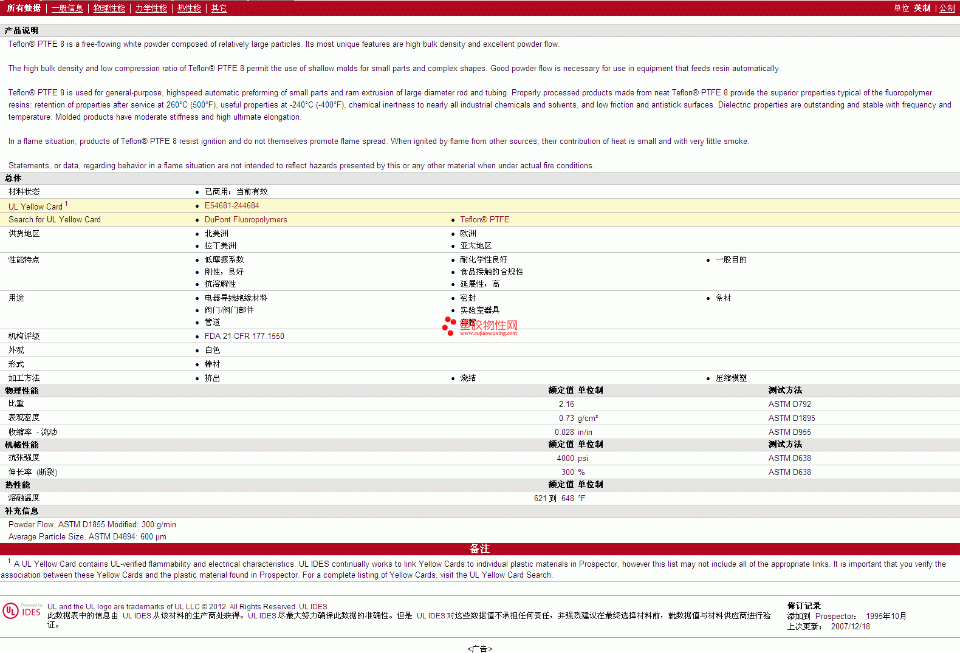Click the 阀门/阀门部件 use entry

coord(229,310)
